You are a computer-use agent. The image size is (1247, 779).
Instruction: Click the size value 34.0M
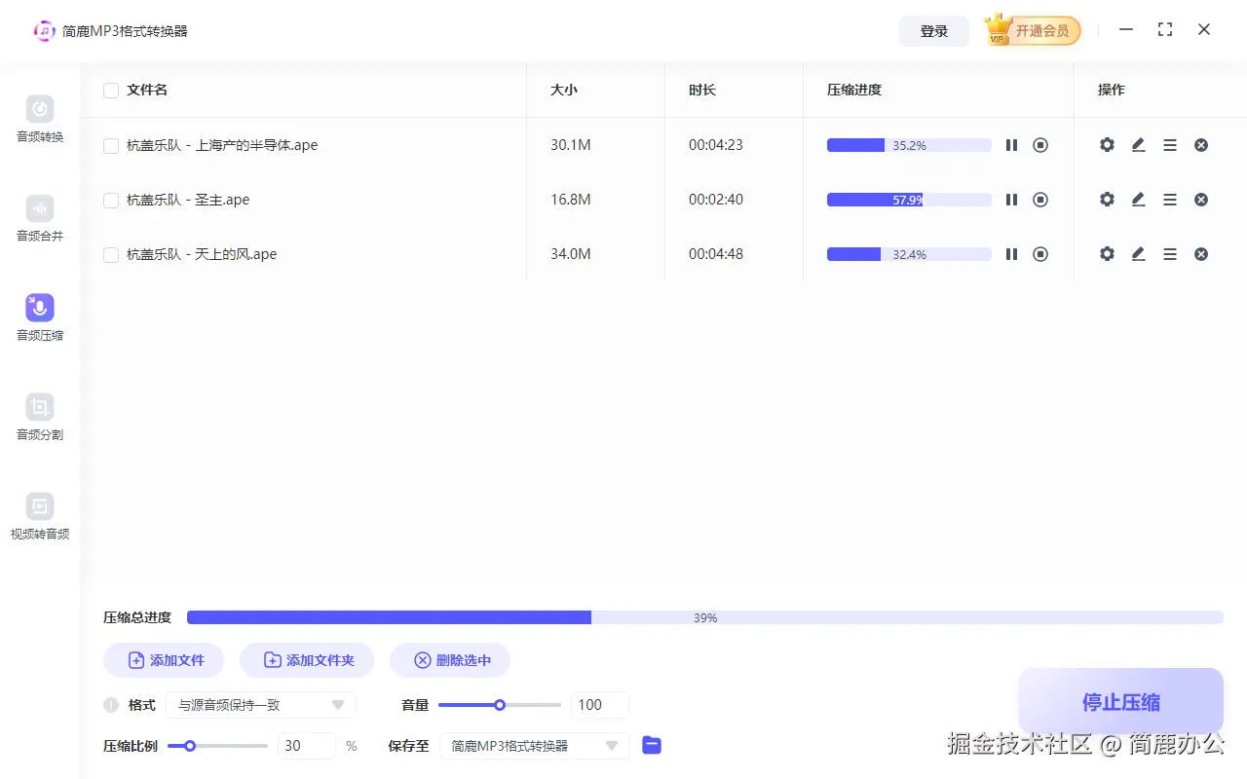point(571,254)
